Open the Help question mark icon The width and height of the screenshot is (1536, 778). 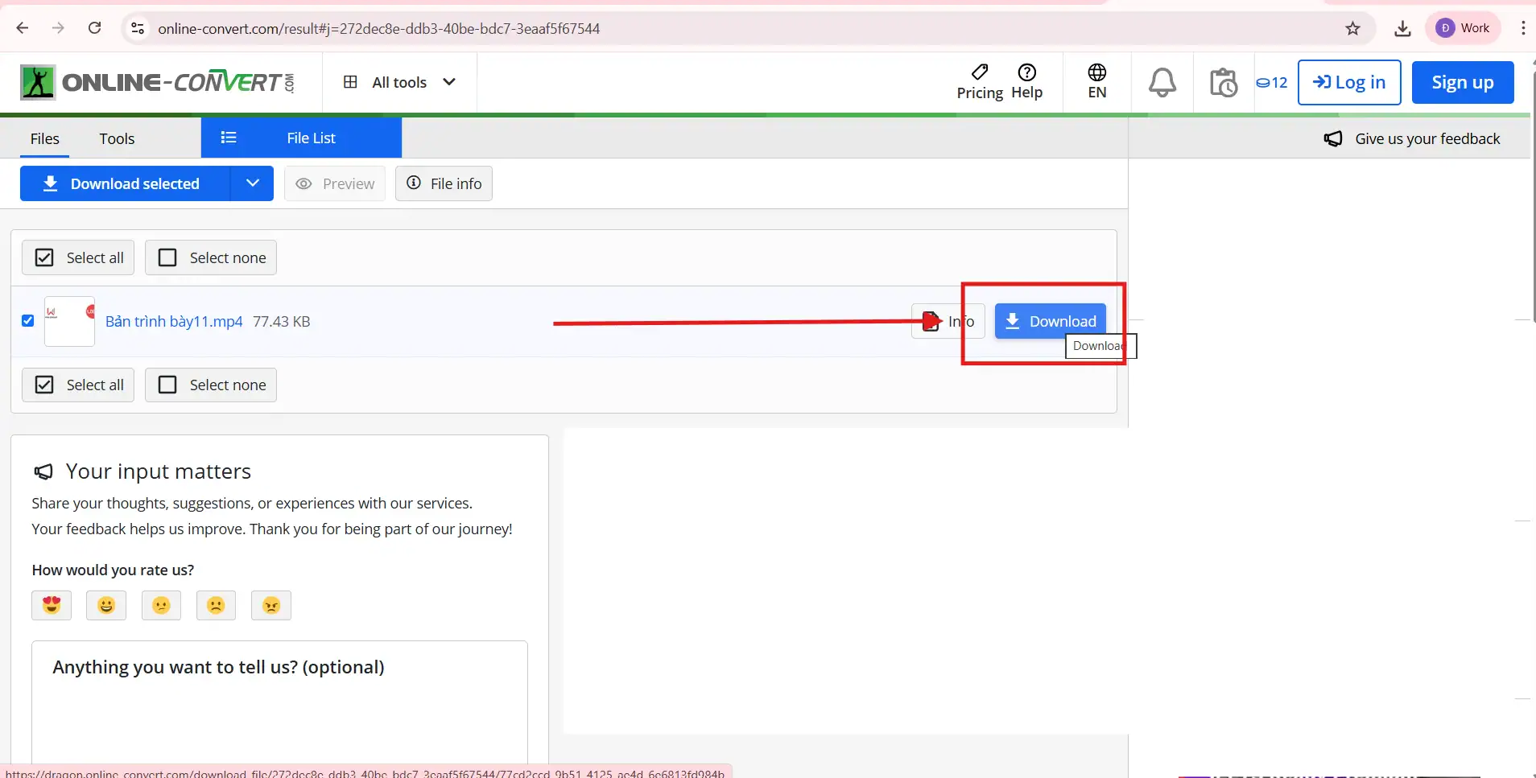(x=1029, y=74)
